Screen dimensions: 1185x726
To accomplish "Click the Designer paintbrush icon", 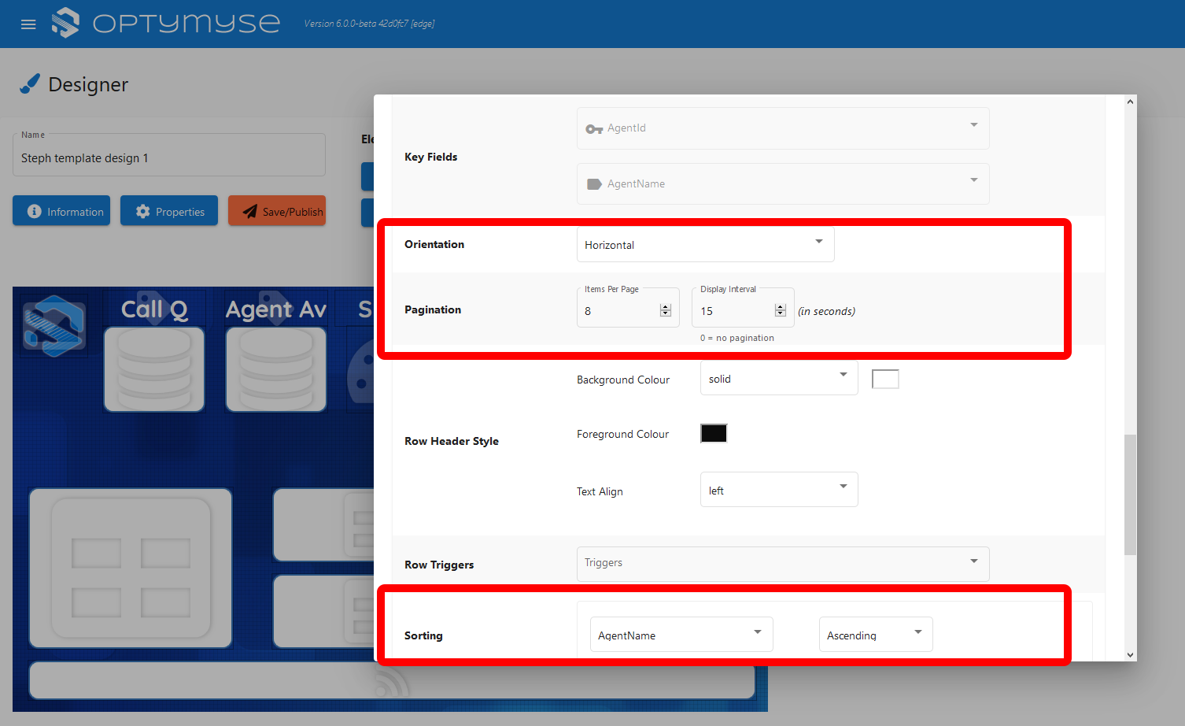I will coord(30,84).
